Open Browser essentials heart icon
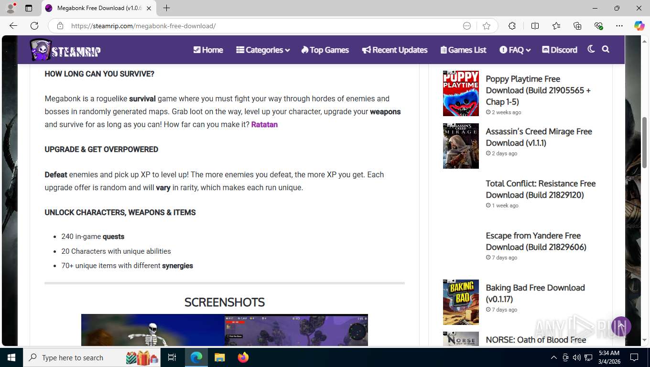The height and width of the screenshot is (367, 650). coord(598,26)
